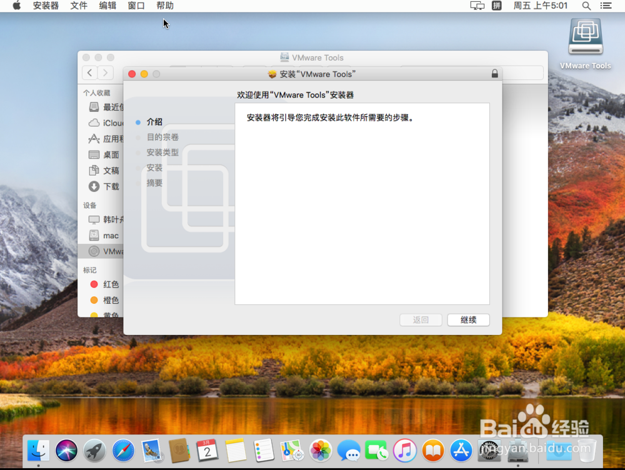The width and height of the screenshot is (625, 470).
Task: Open FaceTime icon in Dock
Action: [x=376, y=451]
